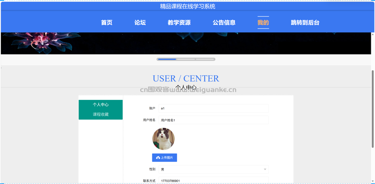Image resolution: width=375 pixels, height=184 pixels.
Task: Click the 精品课程在线学习系统 site title
Action: point(187,6)
